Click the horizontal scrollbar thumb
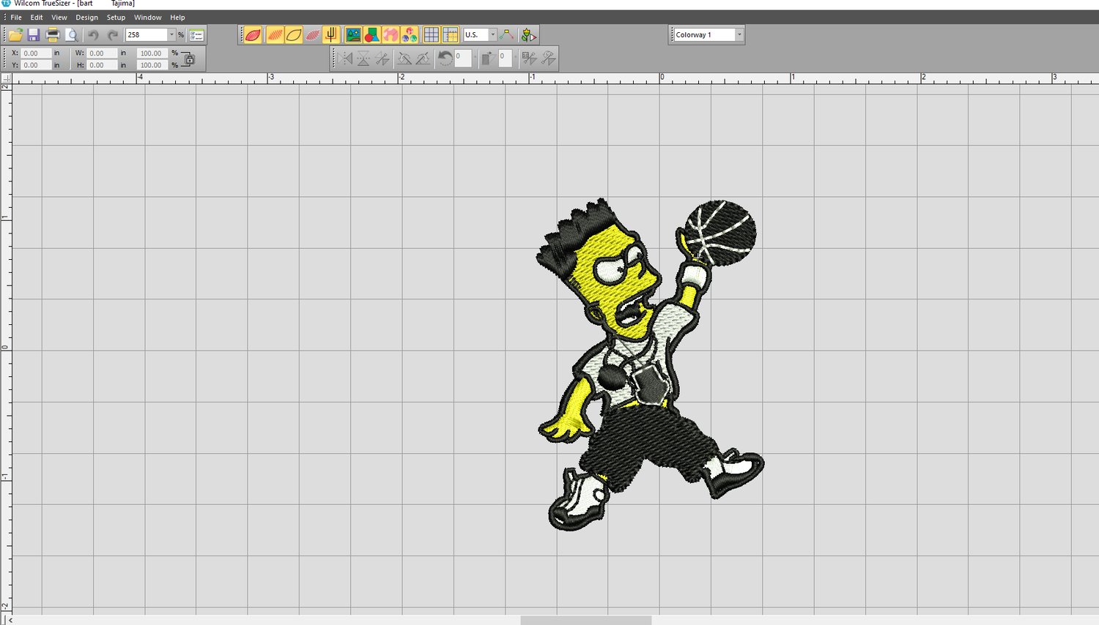The width and height of the screenshot is (1099, 625). click(x=586, y=620)
